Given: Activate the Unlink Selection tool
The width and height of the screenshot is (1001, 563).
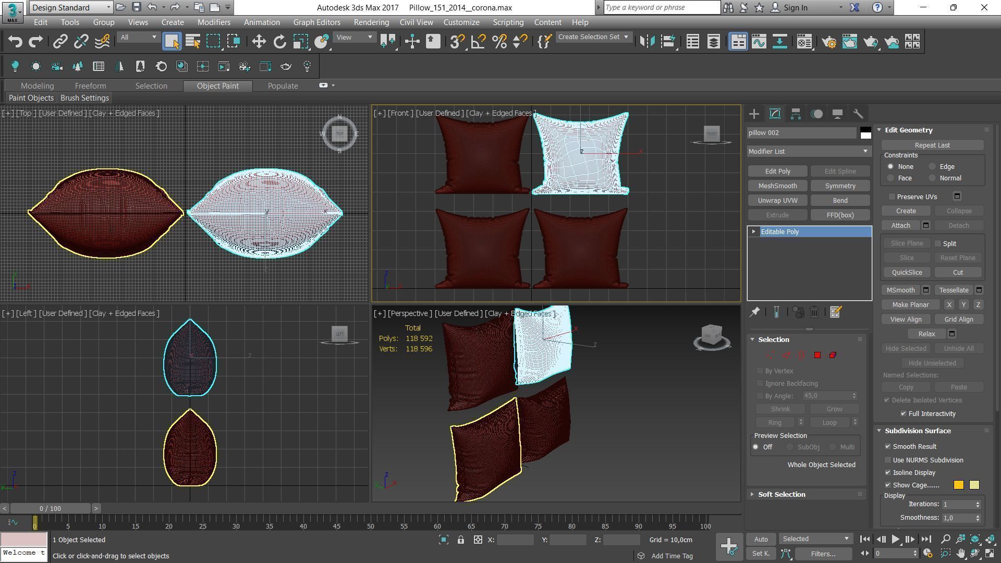Looking at the screenshot, I should click(x=81, y=42).
